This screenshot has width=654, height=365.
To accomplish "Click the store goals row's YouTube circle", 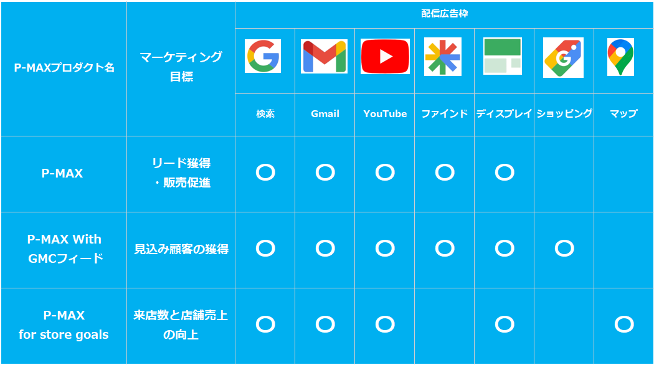I will click(x=385, y=324).
